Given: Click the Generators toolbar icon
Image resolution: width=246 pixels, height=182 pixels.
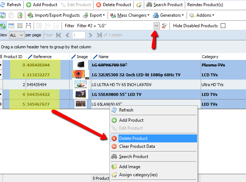Looking at the screenshot, I should 156,15.
